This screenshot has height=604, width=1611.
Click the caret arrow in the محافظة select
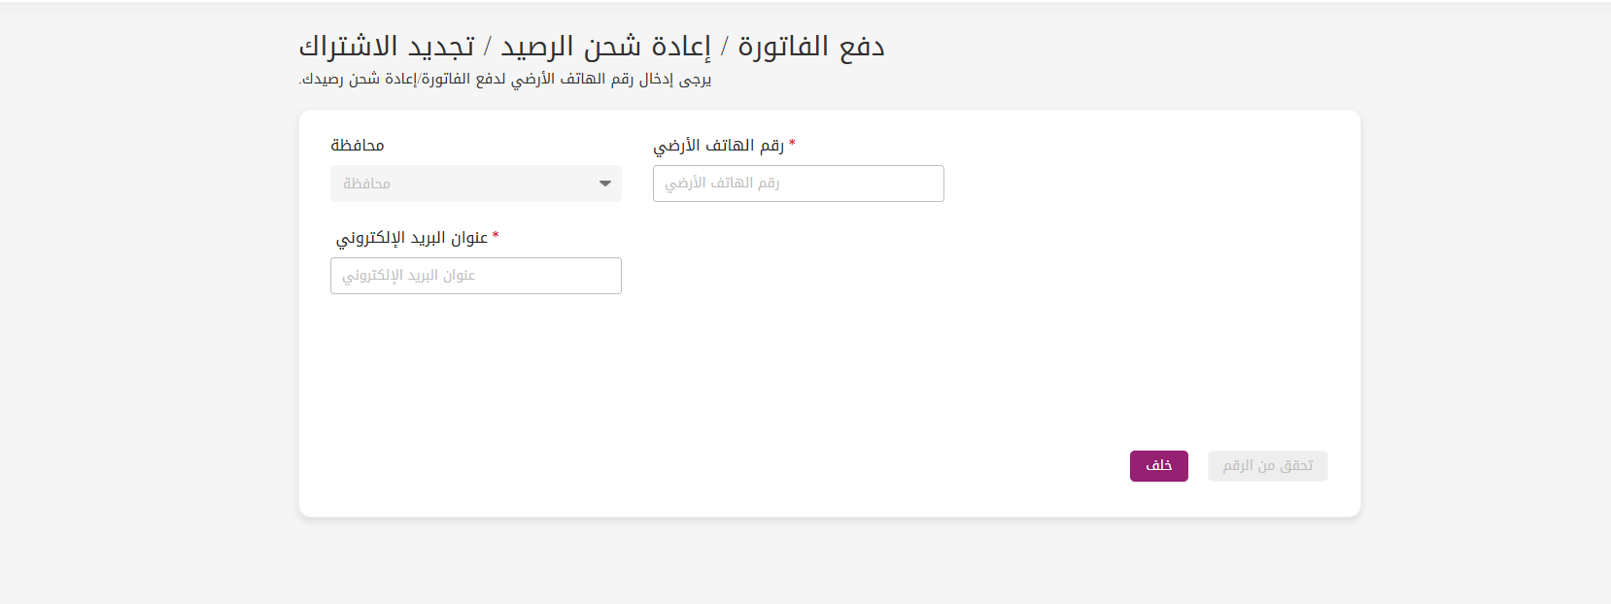tap(605, 184)
